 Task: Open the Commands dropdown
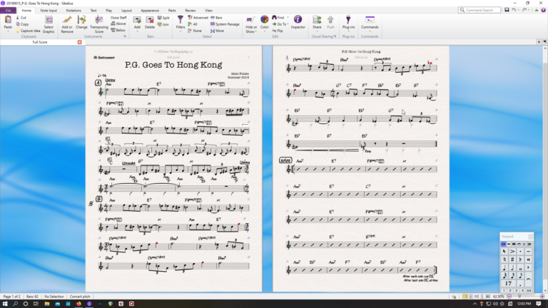370,31
